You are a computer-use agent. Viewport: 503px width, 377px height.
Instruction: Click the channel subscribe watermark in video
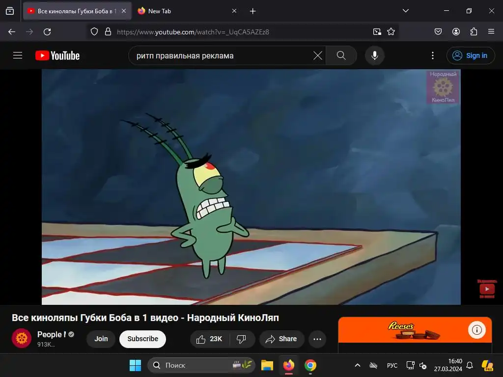[x=487, y=289]
